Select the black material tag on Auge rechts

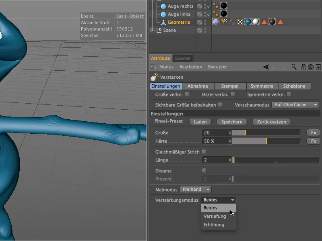coord(224,6)
